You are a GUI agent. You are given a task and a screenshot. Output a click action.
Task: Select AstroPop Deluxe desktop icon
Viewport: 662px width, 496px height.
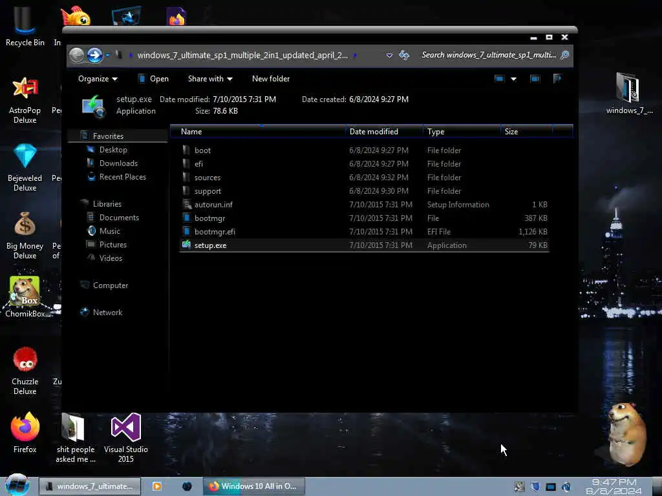(25, 100)
